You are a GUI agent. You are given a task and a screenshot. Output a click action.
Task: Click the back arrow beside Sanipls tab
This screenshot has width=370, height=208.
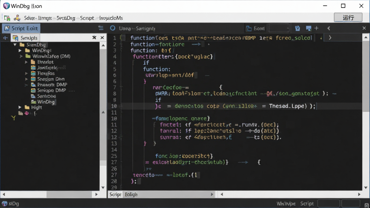[5, 38]
